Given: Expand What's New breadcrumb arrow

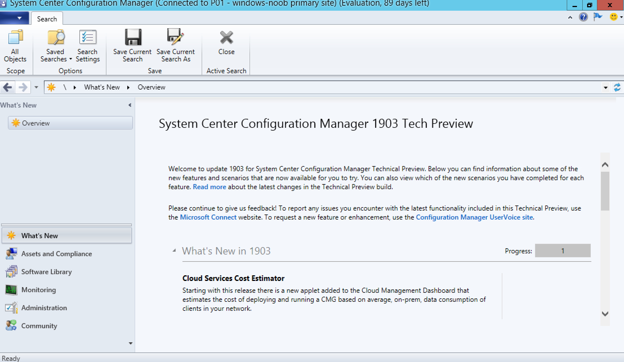Looking at the screenshot, I should (128, 87).
